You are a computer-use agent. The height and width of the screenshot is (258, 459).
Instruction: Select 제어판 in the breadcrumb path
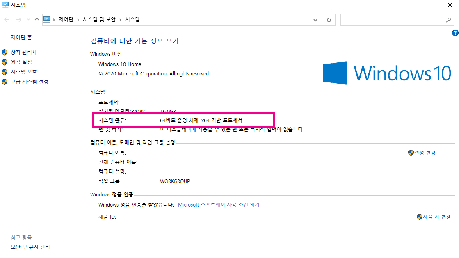pos(66,19)
